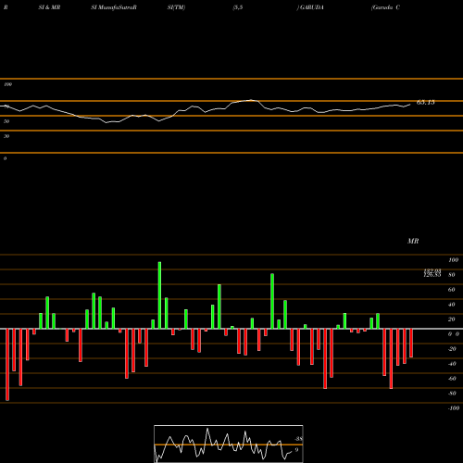Click the 63.13 RSI value label

pos(426,103)
